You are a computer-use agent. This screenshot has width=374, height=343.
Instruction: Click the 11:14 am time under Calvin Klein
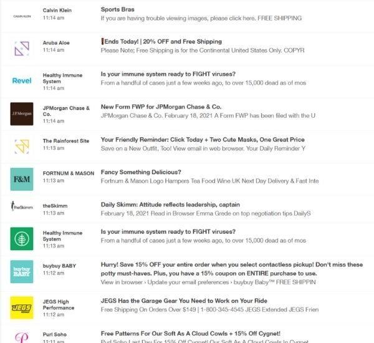[x=54, y=17]
